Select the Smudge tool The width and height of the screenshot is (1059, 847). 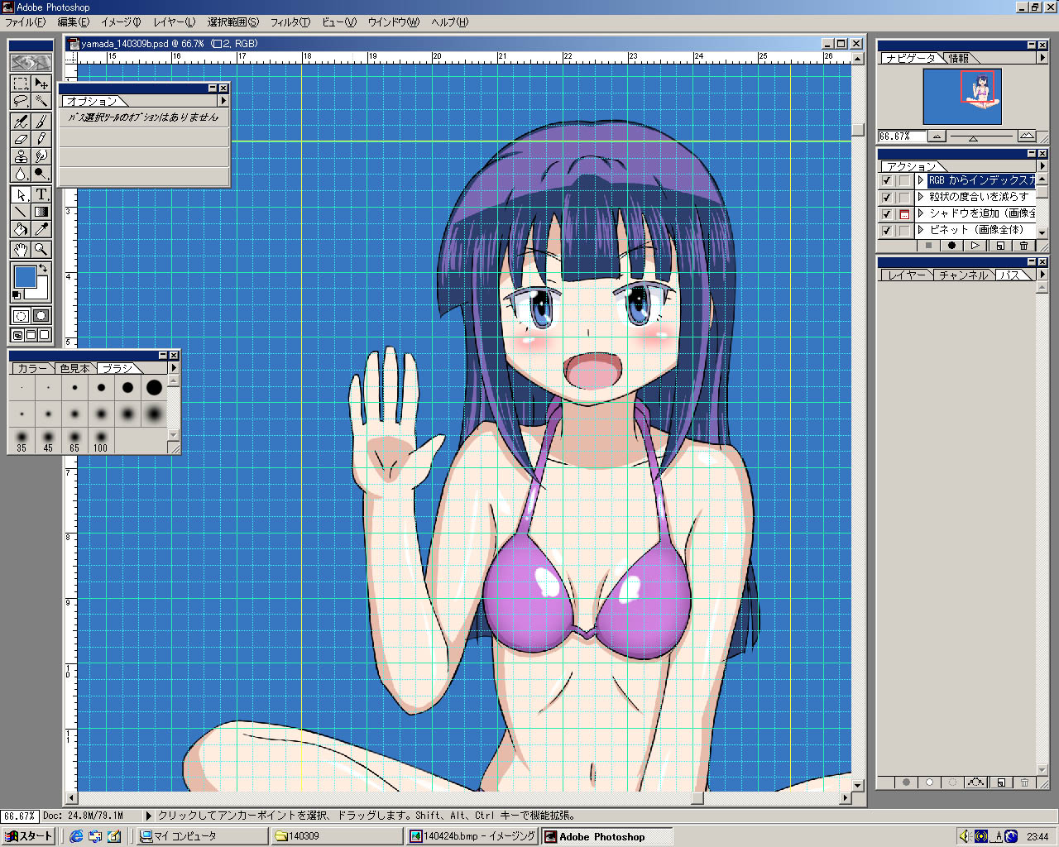[41, 156]
